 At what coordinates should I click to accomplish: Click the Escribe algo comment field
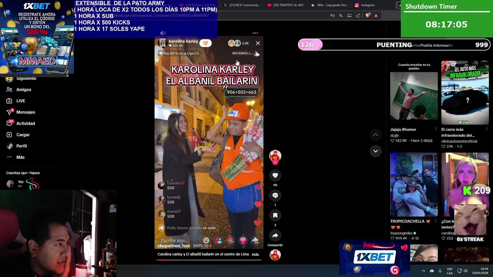coord(174,240)
